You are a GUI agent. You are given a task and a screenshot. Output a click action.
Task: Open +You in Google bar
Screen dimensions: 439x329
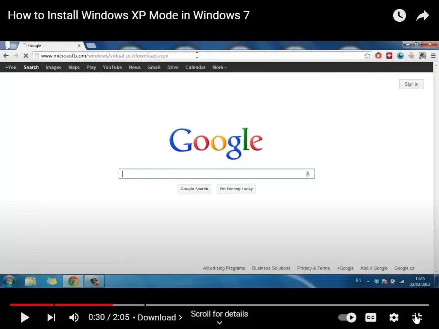point(11,67)
